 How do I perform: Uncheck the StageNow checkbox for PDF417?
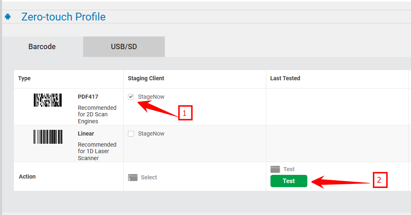(131, 97)
